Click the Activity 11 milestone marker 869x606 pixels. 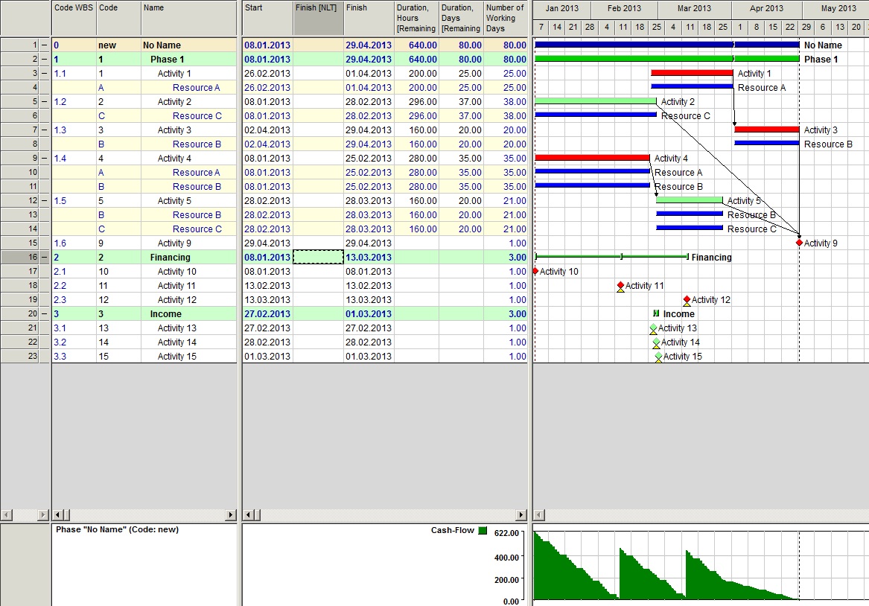621,286
